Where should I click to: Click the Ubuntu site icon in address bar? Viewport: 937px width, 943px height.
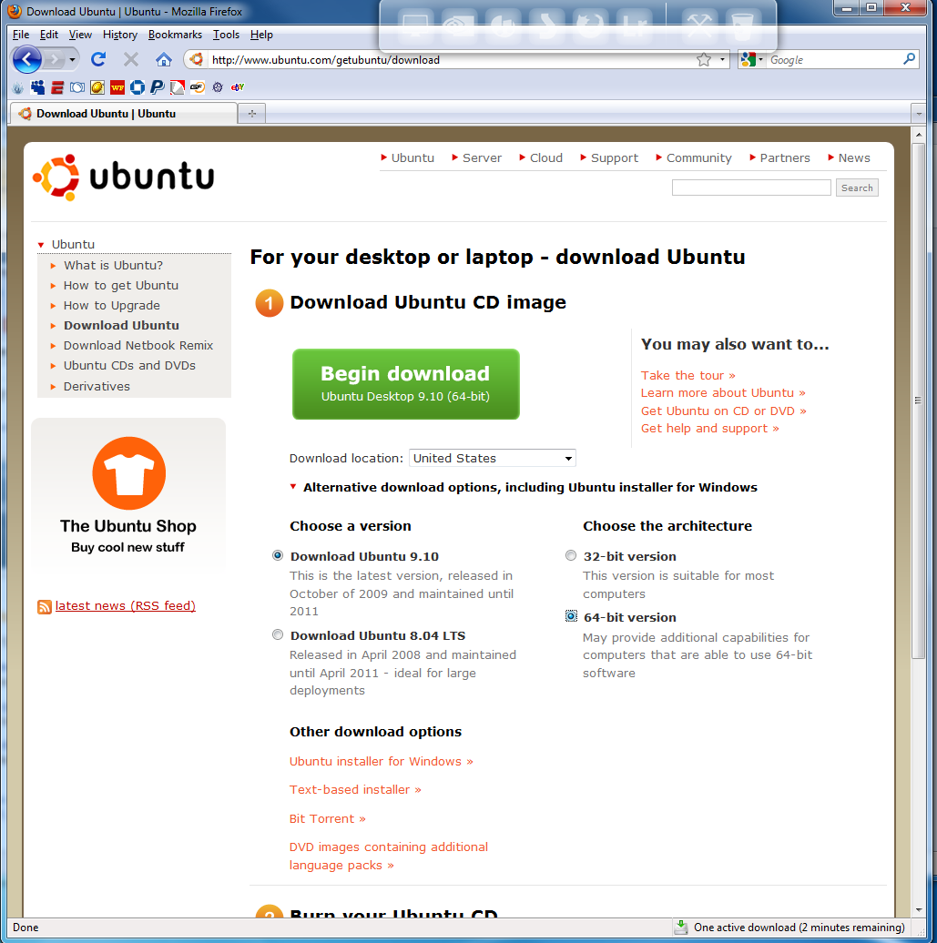point(196,59)
